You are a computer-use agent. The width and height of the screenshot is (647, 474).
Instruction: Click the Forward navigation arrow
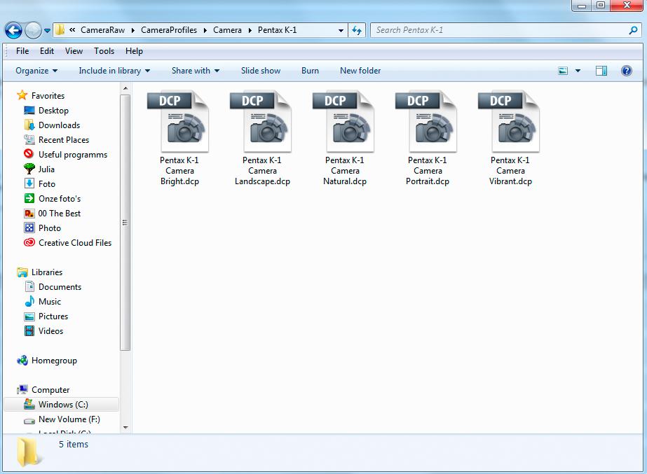pyautogui.click(x=33, y=30)
